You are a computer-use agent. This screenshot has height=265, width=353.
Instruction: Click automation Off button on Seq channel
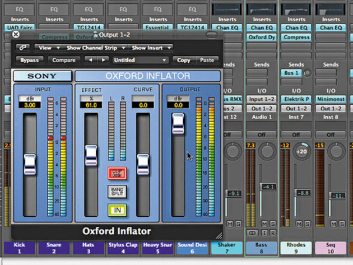point(331,134)
